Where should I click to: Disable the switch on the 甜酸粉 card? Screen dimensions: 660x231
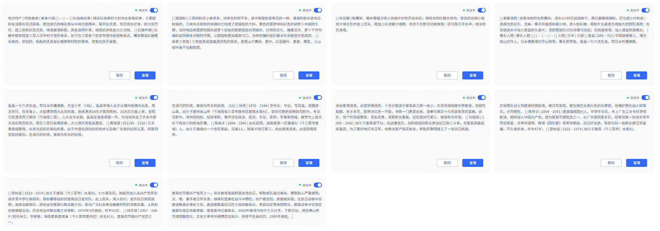[318, 10]
